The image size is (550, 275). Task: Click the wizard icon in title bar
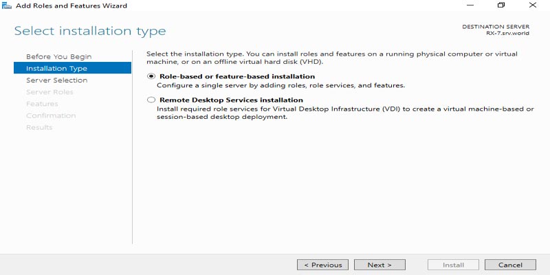6,5
